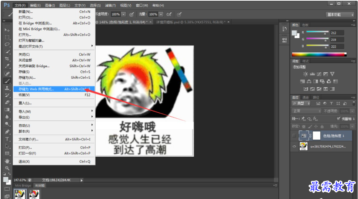Toggle airbrush mode in options bar
The height and width of the screenshot is (199, 358).
(169, 14)
